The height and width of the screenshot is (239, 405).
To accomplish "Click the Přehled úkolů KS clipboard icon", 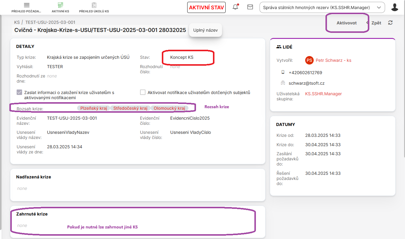I will click(94, 5).
